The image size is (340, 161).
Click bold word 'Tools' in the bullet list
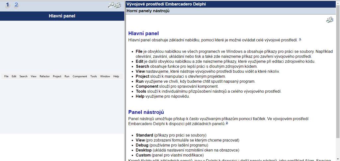141,91
